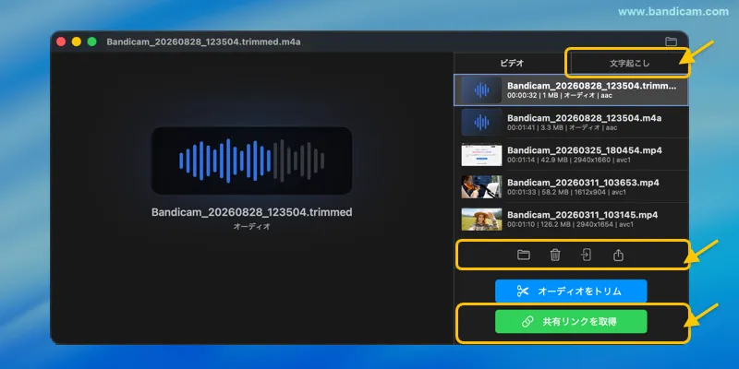Click the green full-screen window button

[x=91, y=42]
